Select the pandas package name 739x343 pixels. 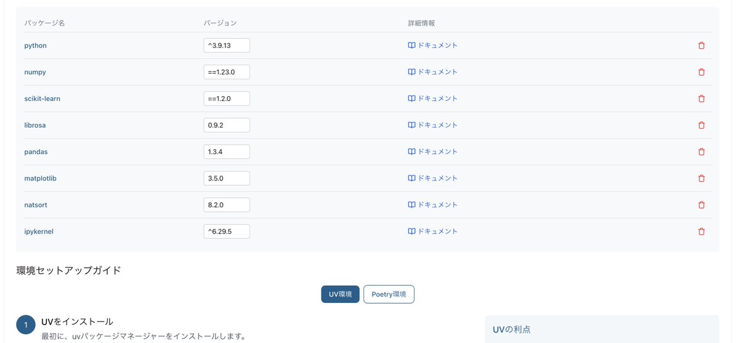pos(36,151)
